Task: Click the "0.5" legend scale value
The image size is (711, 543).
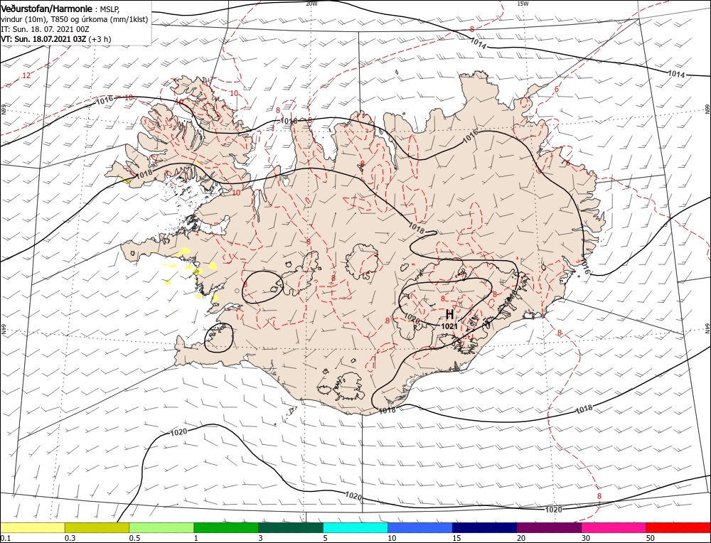Action: [x=134, y=538]
